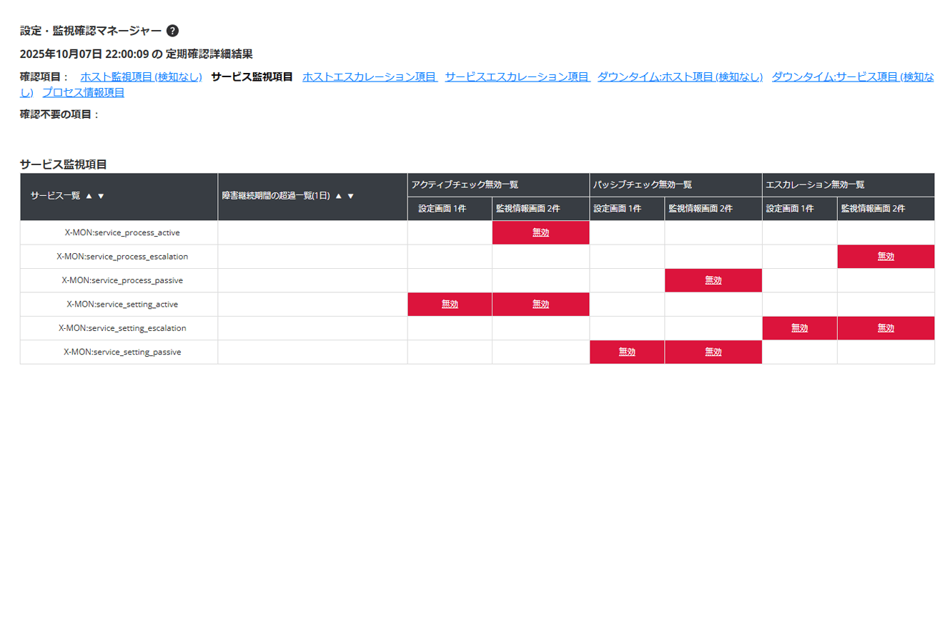This screenshot has height=617, width=950.
Task: Click 無効 in パッシブチェック 設定画面 for service_setting_passive
Action: click(627, 351)
